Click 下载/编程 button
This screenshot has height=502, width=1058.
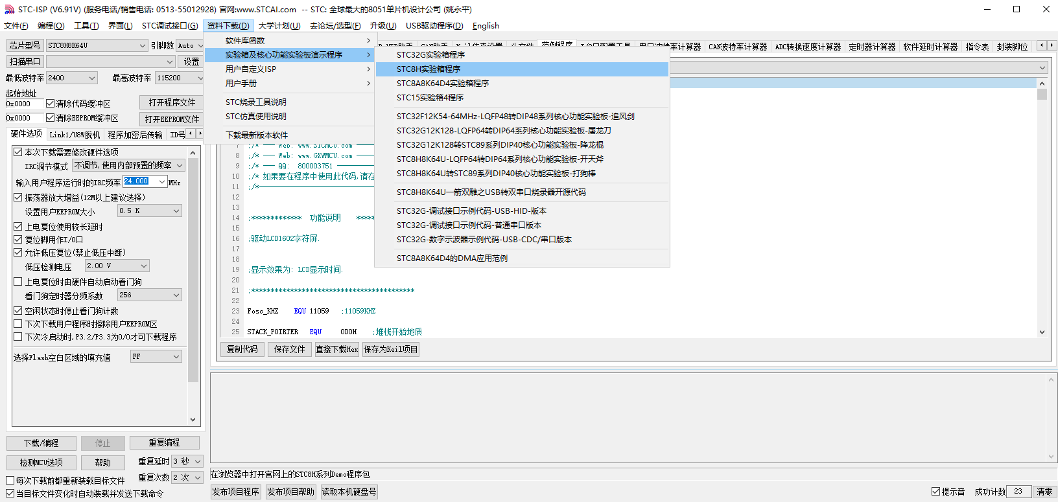coord(41,443)
